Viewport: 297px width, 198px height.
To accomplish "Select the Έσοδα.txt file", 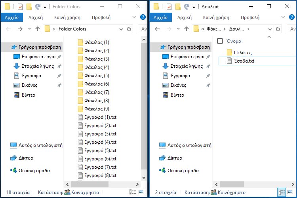I will [244, 61].
